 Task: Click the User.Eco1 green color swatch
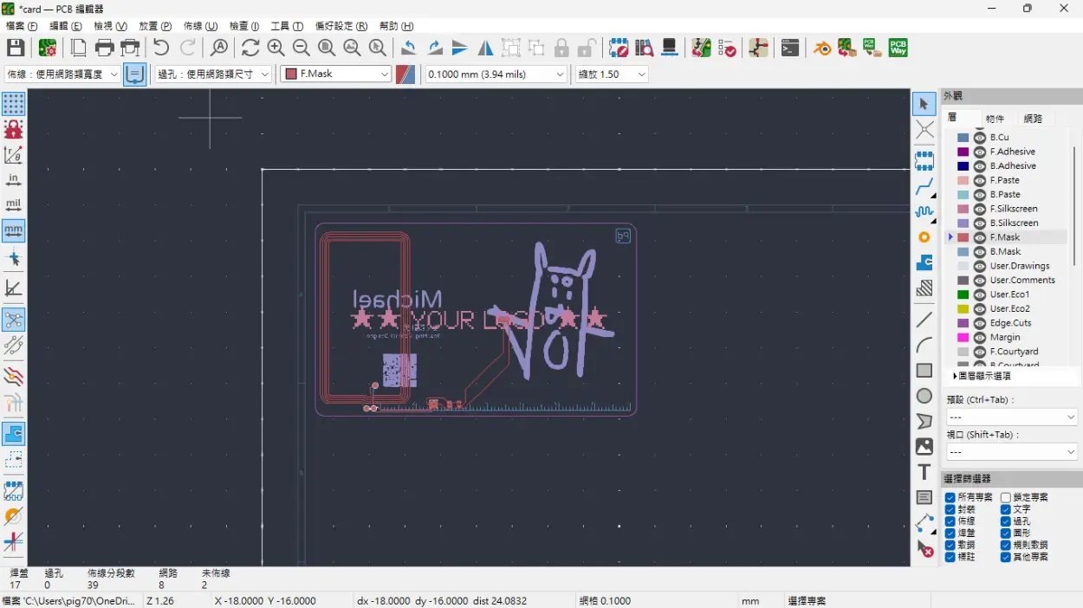(963, 294)
